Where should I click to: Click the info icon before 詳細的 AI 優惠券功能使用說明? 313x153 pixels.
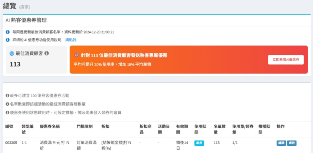click(x=8, y=40)
